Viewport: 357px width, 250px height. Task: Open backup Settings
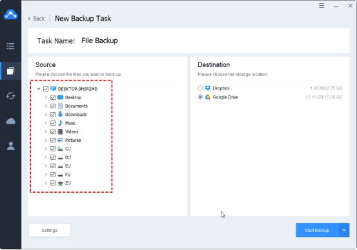(50, 230)
